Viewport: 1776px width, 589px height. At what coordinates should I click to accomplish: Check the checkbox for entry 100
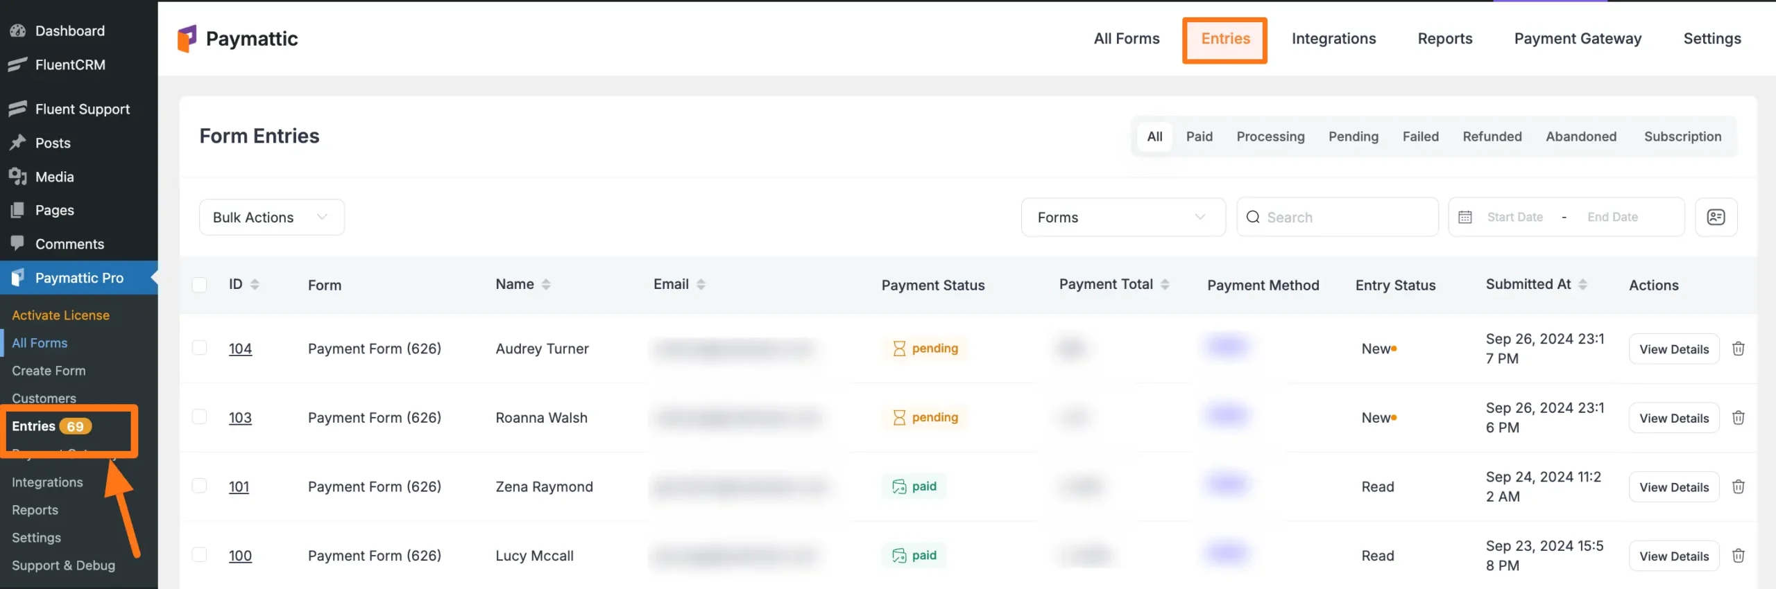tap(199, 554)
